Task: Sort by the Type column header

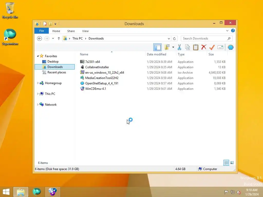Action: click(181, 54)
